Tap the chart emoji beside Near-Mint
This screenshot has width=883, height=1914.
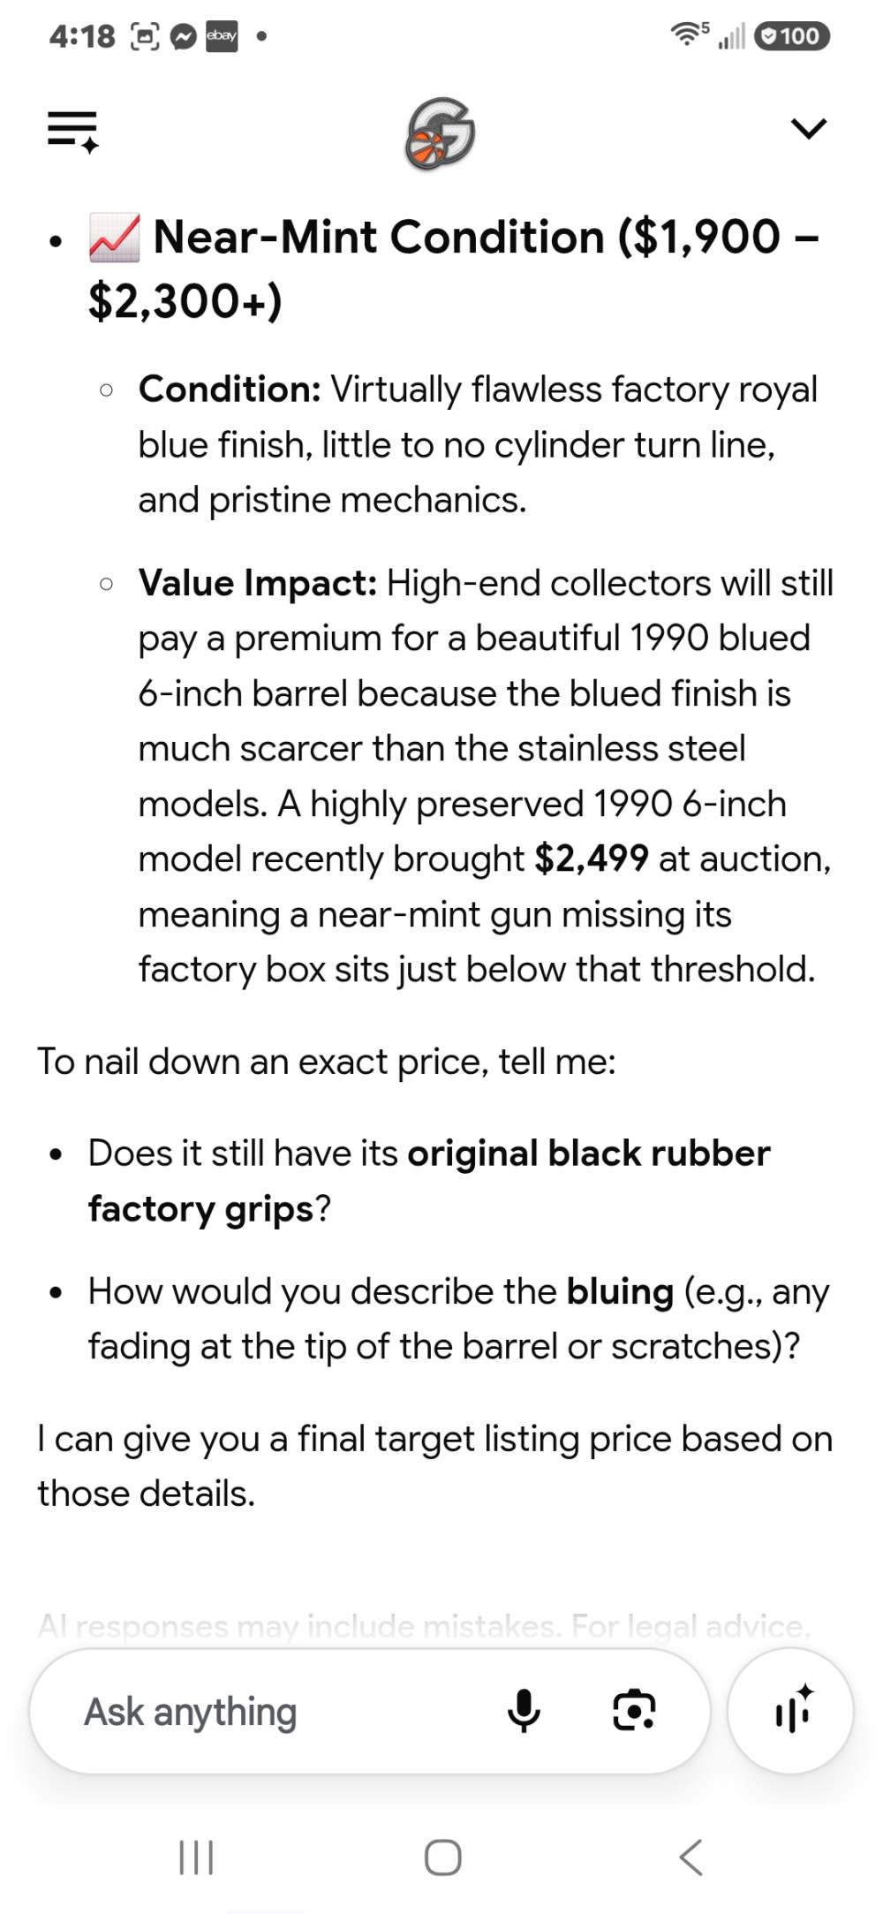tap(114, 238)
